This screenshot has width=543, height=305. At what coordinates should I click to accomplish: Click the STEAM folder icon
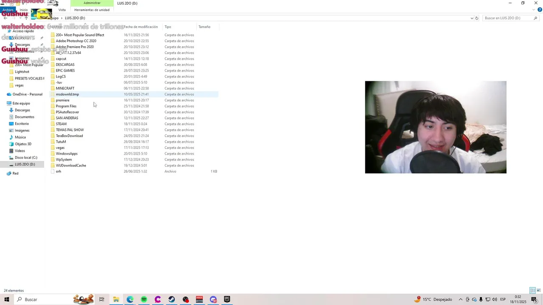click(53, 124)
